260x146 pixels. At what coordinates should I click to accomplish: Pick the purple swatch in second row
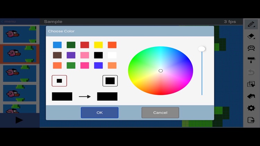tap(71, 55)
